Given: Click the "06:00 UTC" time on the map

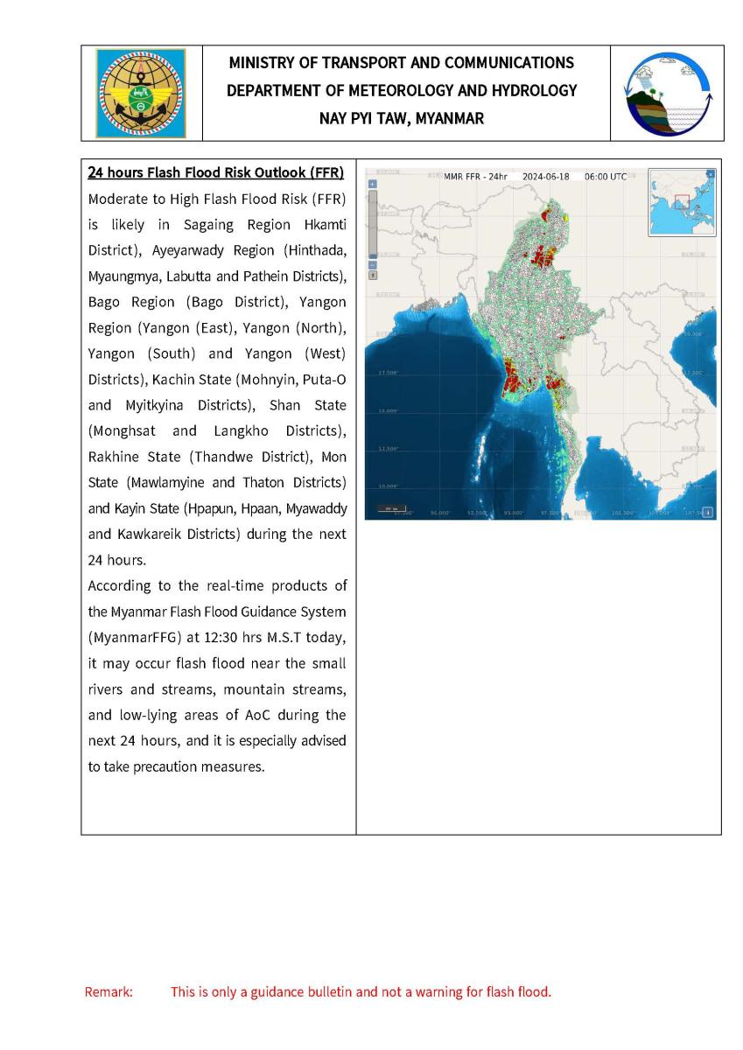Looking at the screenshot, I should 606,176.
